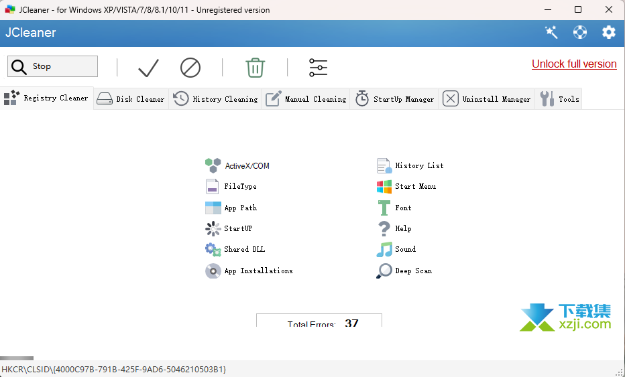Screen dimensions: 625x377
Task: Click the Deep Scan magnifier icon
Action: (384, 271)
